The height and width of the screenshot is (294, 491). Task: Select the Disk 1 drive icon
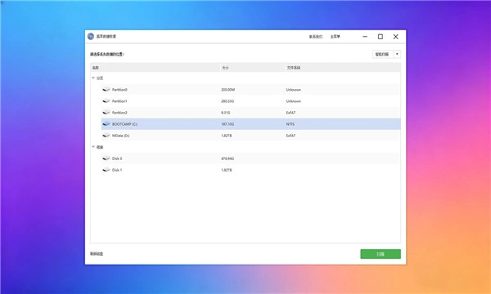106,170
